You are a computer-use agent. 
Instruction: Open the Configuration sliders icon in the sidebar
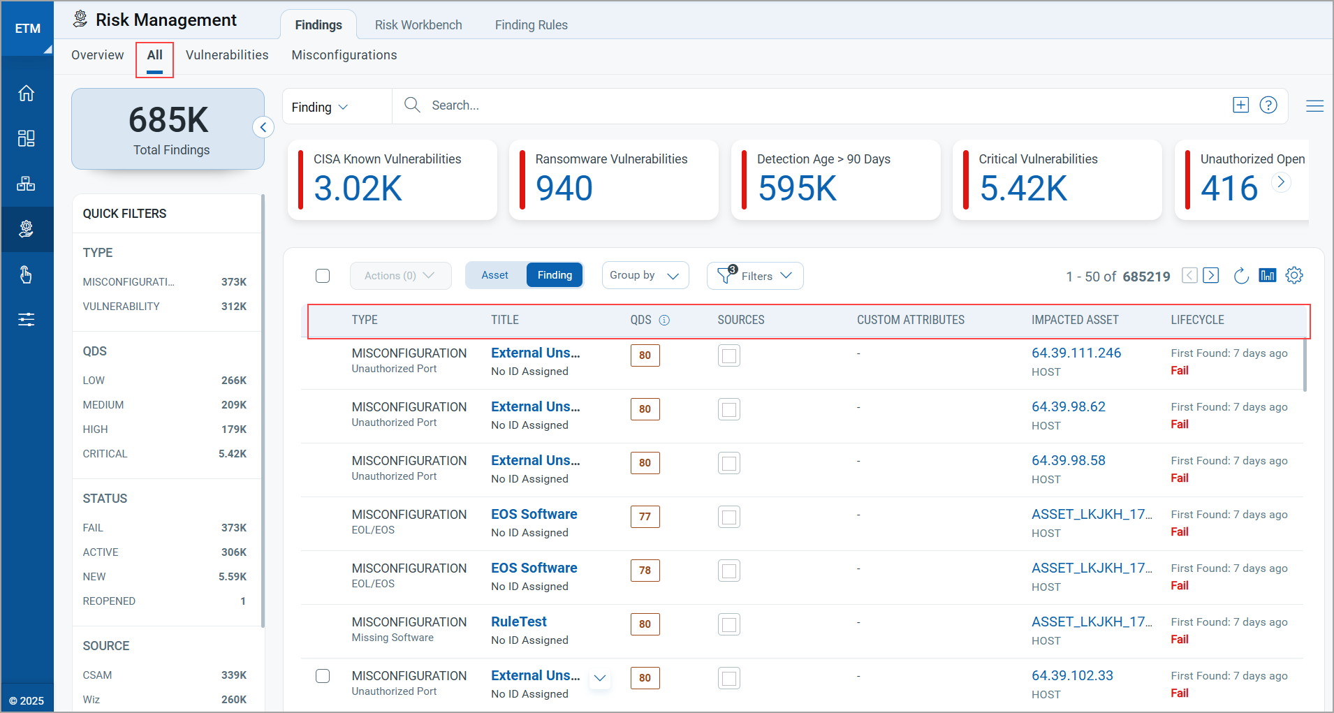(27, 319)
